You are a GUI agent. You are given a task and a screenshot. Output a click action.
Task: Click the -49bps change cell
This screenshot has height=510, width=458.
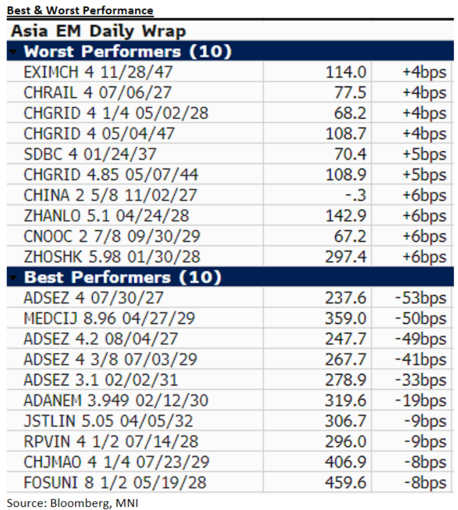pos(421,339)
